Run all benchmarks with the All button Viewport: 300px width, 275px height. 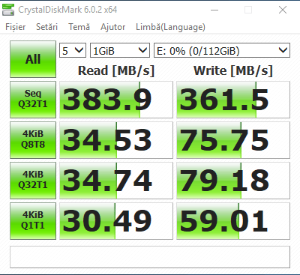[33, 59]
